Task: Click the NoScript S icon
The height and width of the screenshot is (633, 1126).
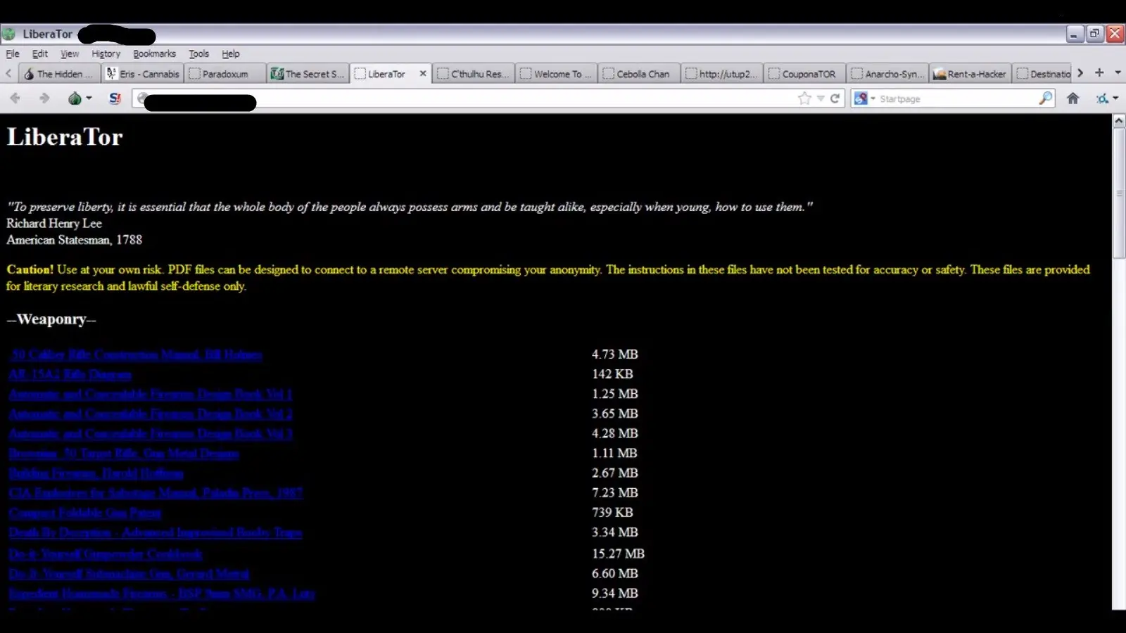Action: (115, 98)
